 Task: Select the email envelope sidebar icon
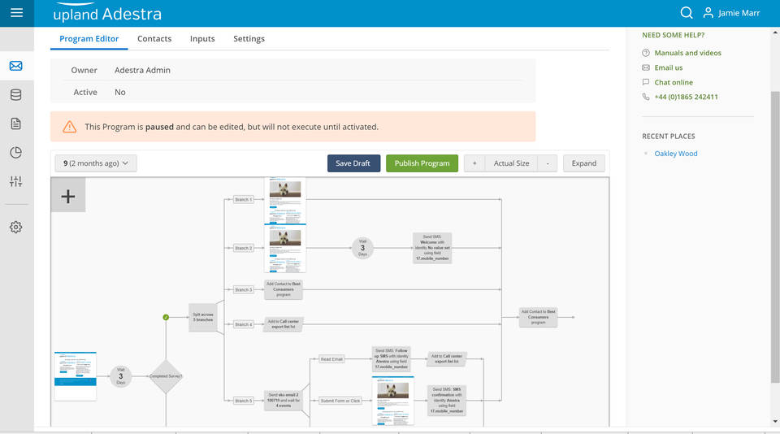(x=16, y=66)
